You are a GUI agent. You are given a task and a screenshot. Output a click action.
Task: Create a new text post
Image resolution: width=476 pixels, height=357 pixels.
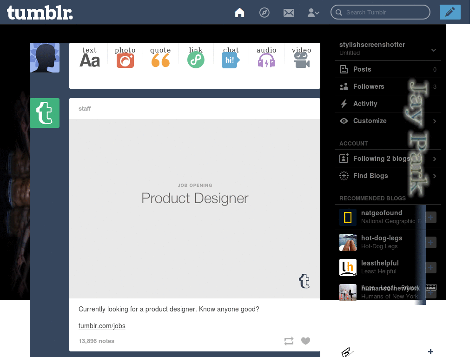(x=90, y=57)
